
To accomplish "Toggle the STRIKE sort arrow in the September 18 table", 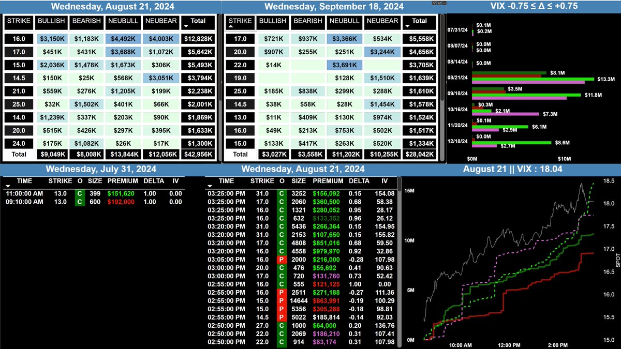I will tap(230, 26).
